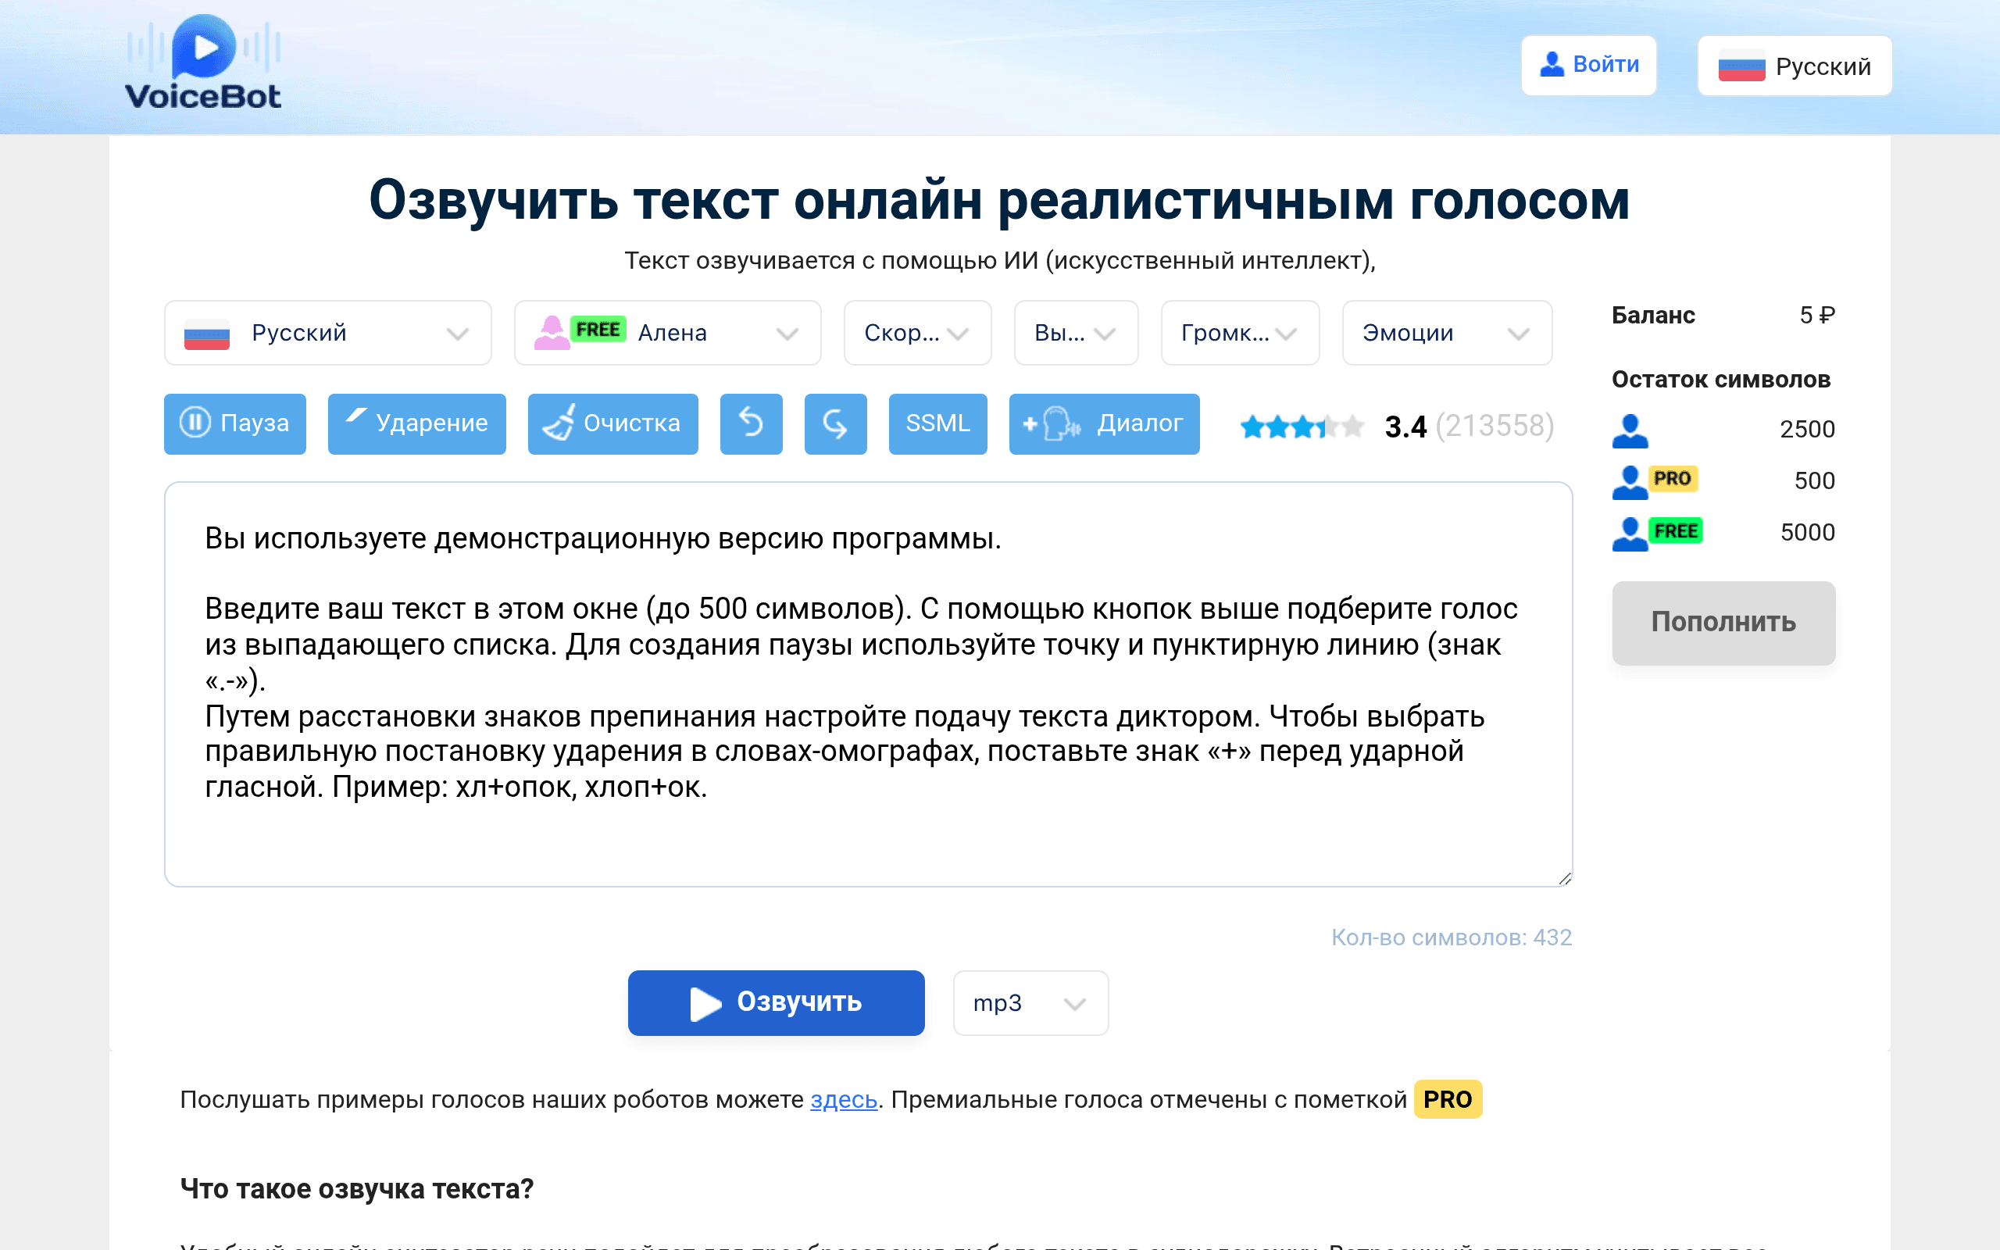Grab the textarea resize handle corner
The image size is (2000, 1250).
(1565, 879)
